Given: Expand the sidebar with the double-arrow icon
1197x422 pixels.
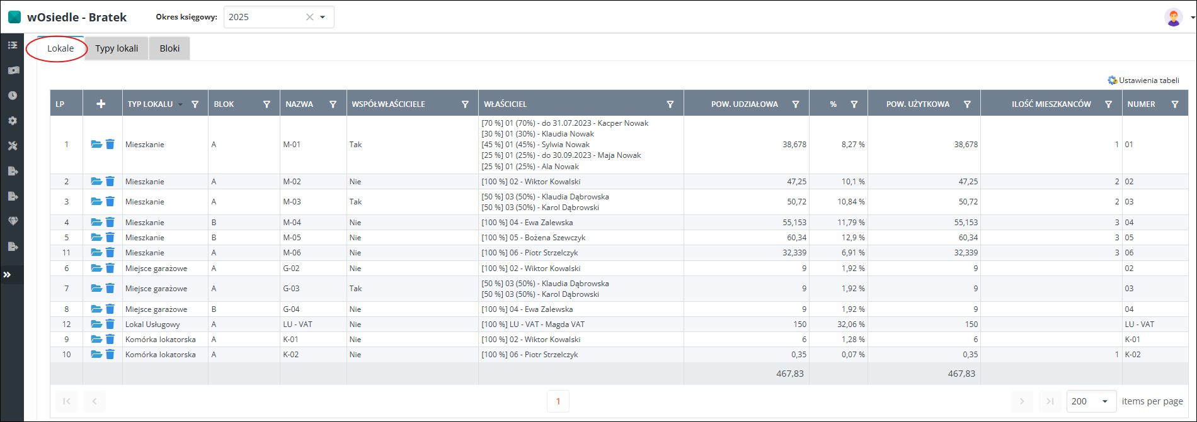Looking at the screenshot, I should pyautogui.click(x=8, y=275).
